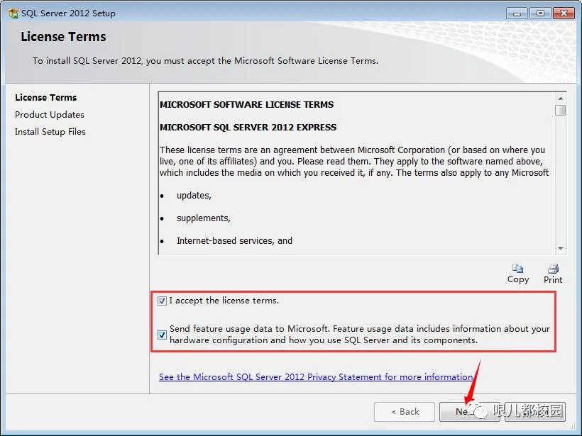This screenshot has height=436, width=582.
Task: Click the license text scrollbar down arrow
Action: (561, 248)
